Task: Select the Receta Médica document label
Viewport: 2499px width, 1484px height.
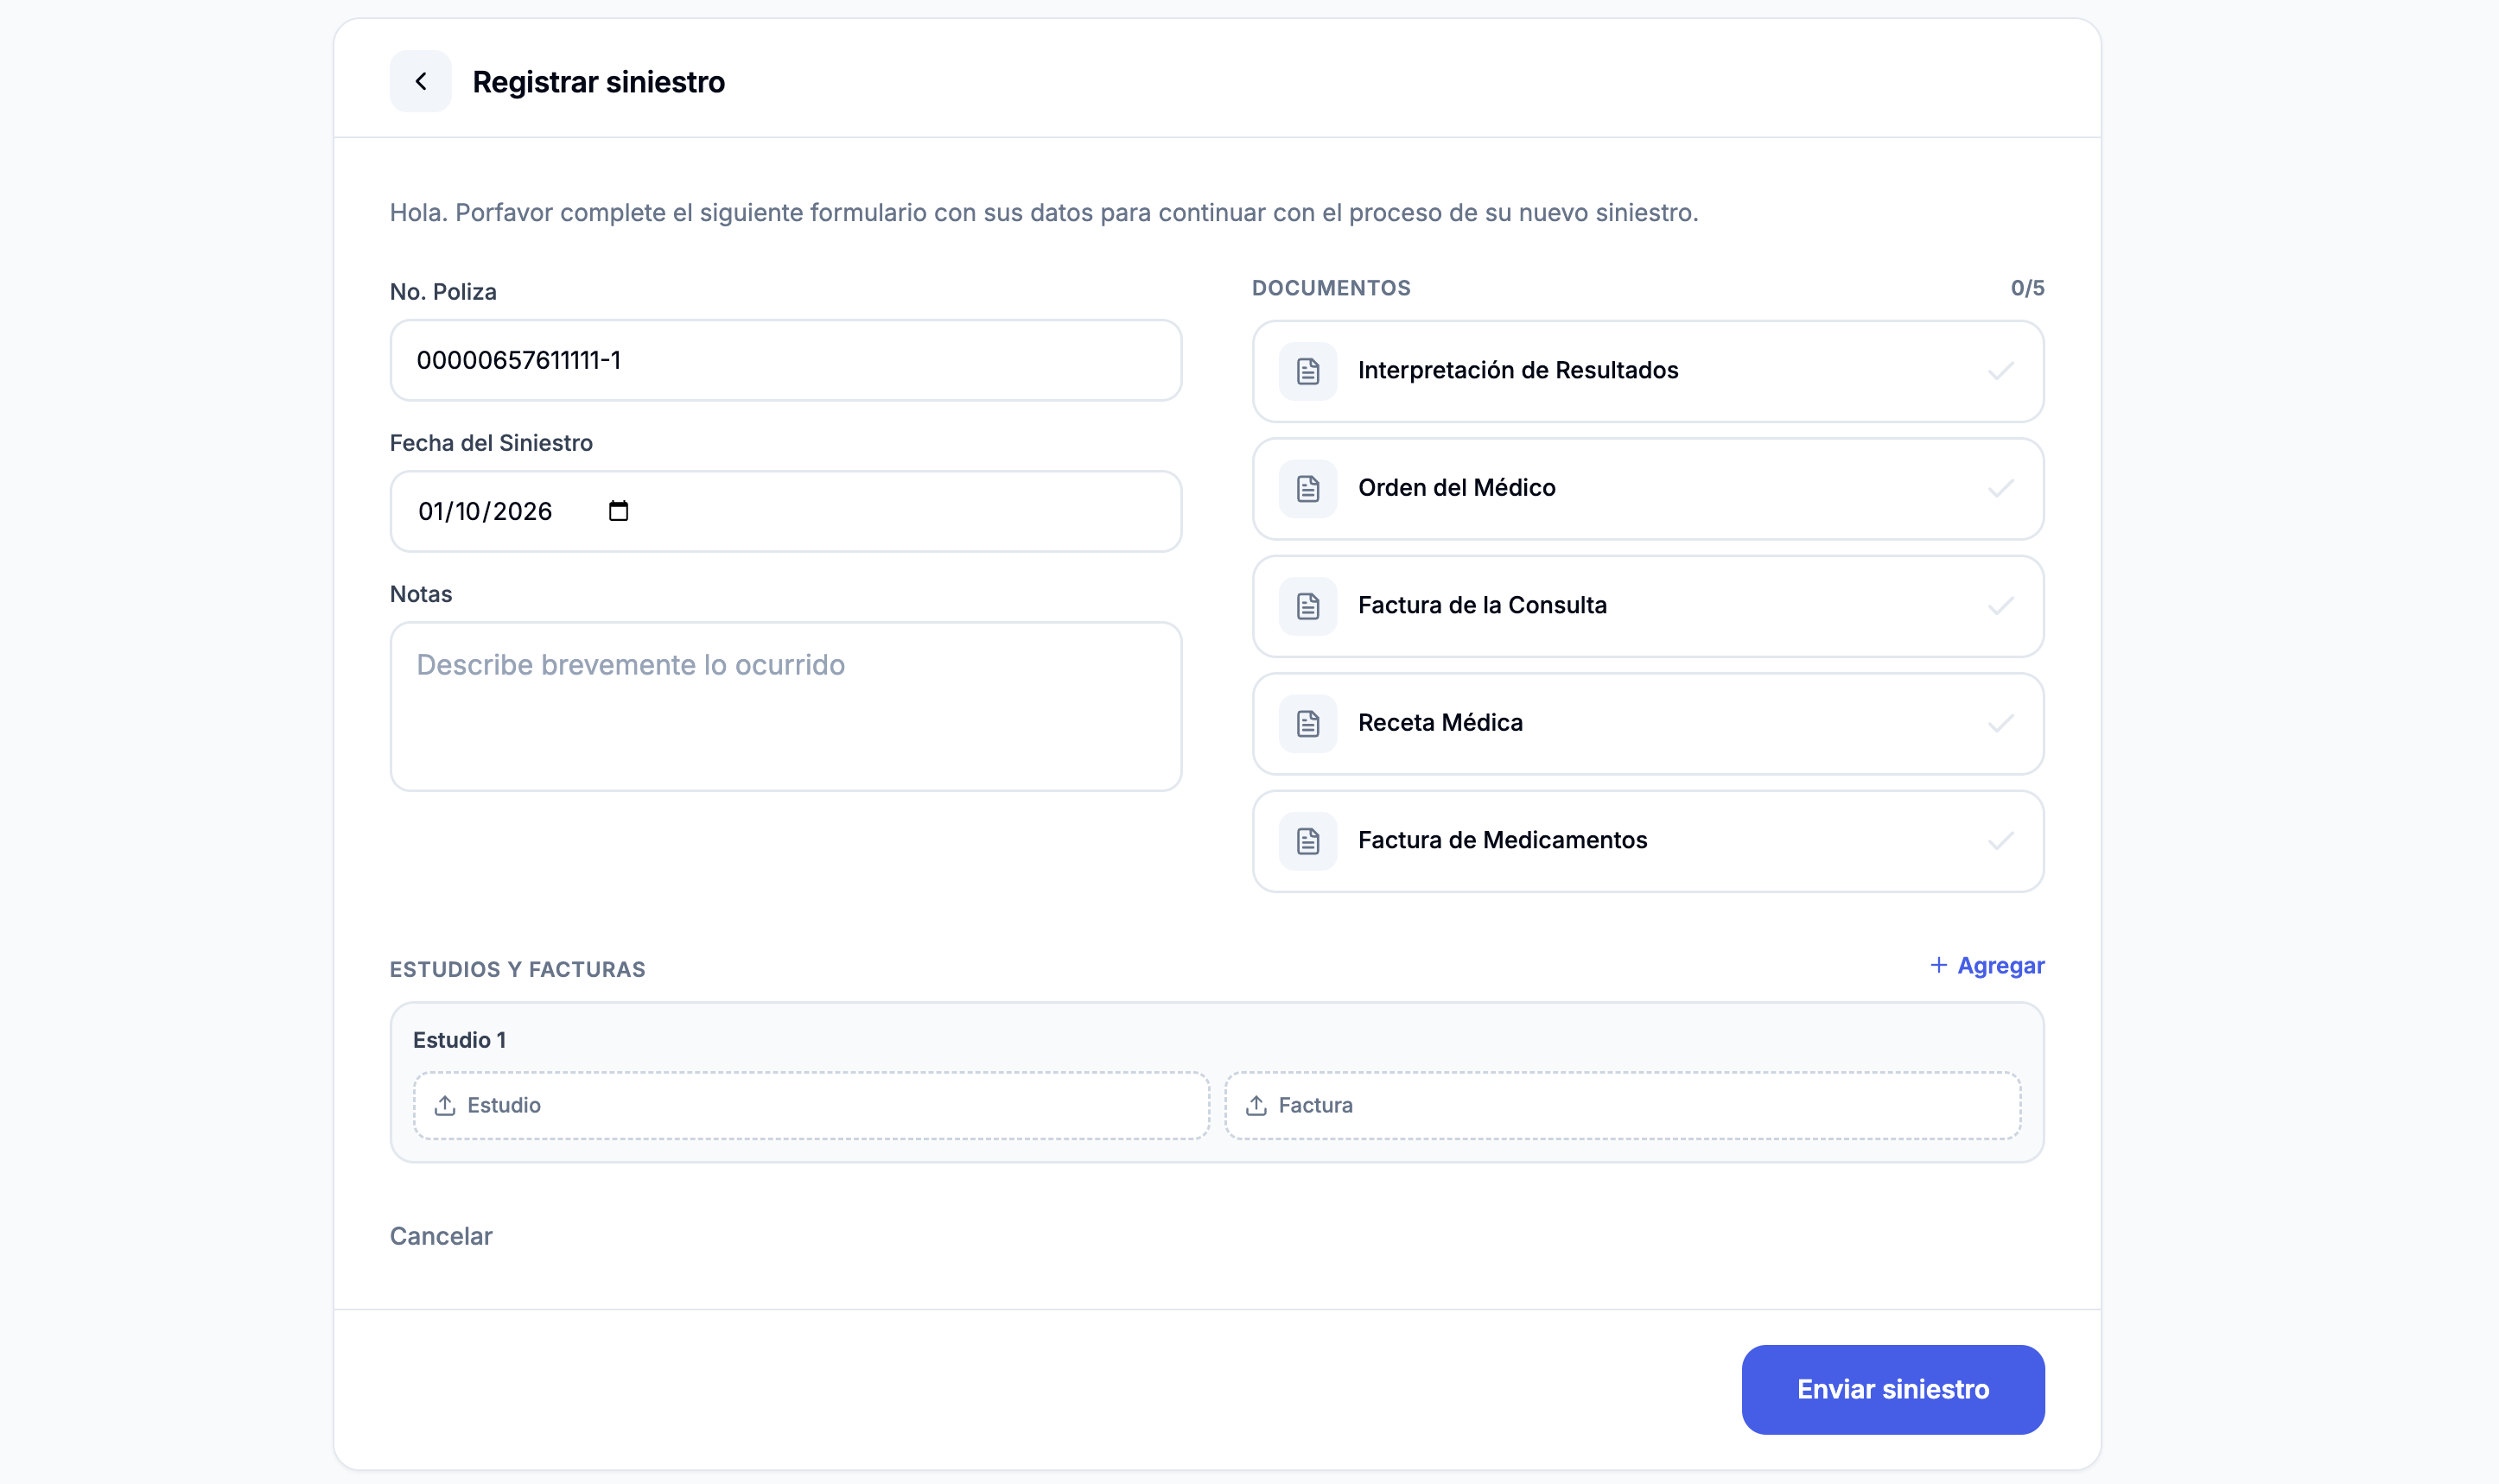Action: pos(1440,722)
